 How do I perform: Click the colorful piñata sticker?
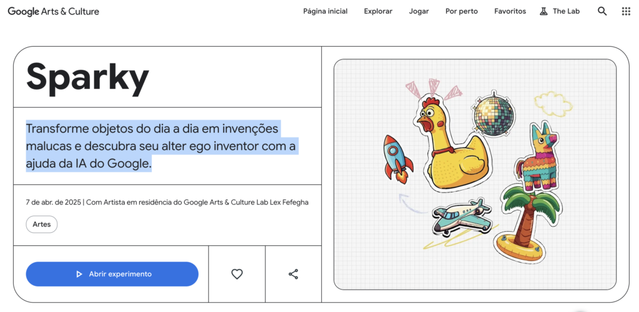(538, 159)
